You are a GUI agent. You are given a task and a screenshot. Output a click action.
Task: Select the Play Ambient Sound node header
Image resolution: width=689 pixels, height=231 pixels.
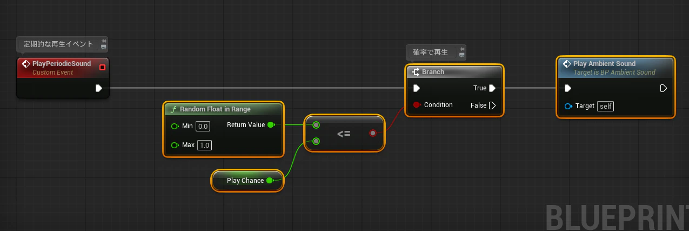point(616,68)
